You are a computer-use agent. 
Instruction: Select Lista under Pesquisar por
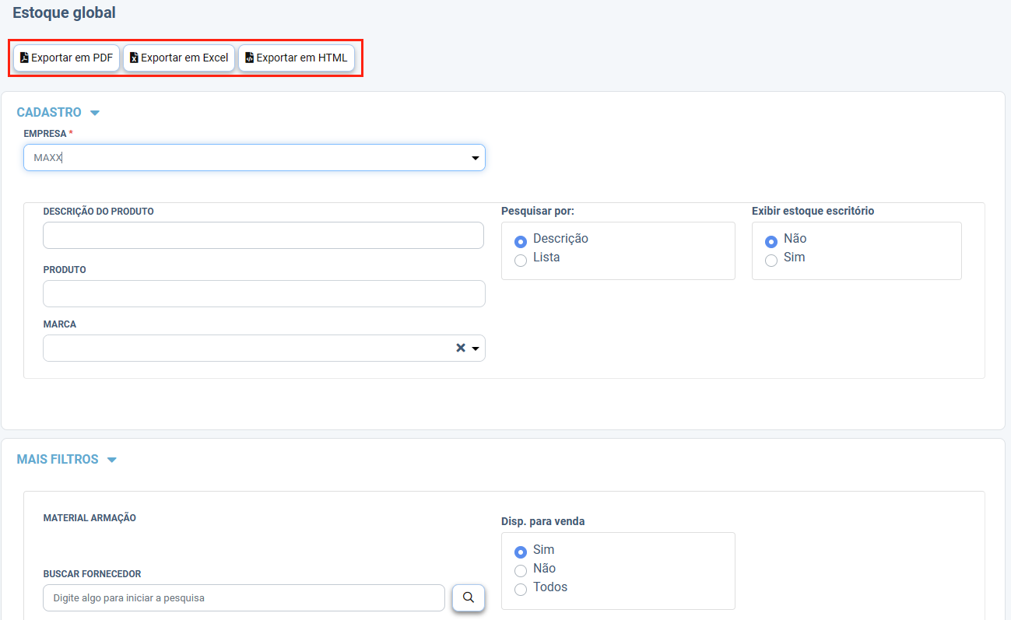pos(521,261)
